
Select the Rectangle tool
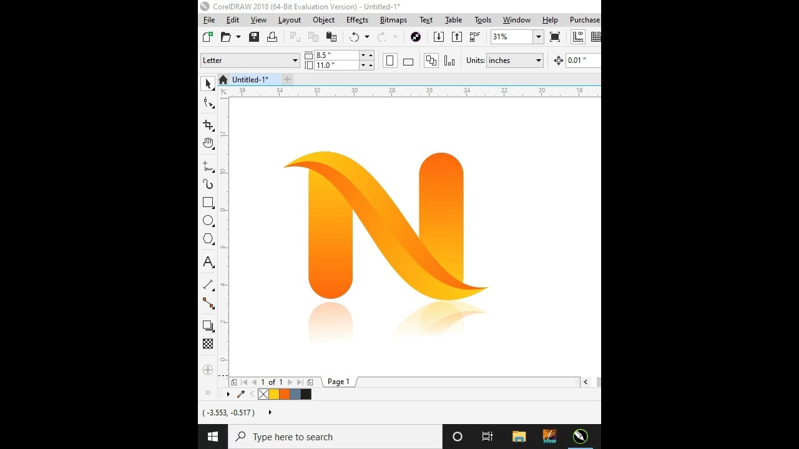pos(208,203)
